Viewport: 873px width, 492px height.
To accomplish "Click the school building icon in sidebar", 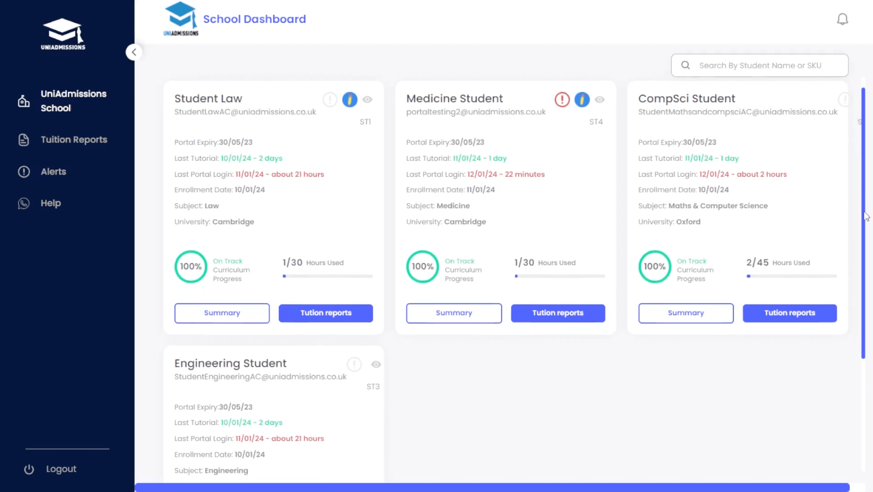I will pos(24,101).
